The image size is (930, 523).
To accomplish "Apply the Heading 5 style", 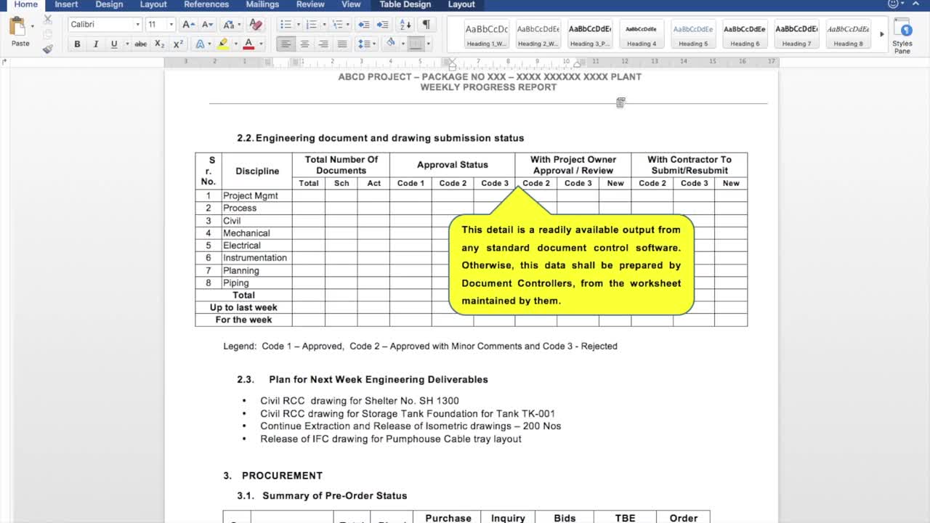I will click(693, 35).
